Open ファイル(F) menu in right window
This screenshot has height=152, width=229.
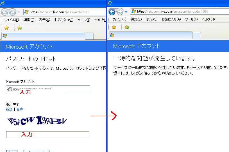(119, 19)
